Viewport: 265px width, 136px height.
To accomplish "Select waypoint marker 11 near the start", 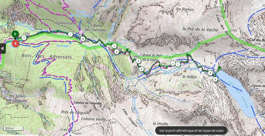I will pos(24,38).
